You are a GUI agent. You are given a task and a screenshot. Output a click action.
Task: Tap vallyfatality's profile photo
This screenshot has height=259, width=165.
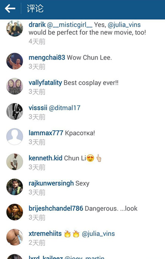(15, 86)
